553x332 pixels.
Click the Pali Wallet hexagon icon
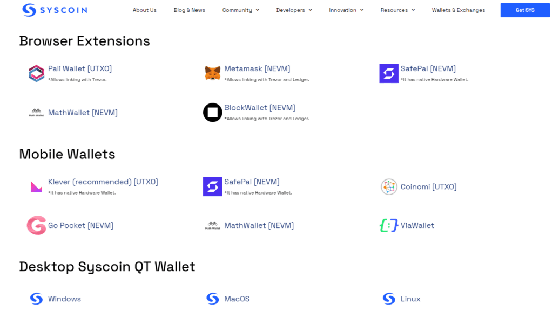(36, 73)
